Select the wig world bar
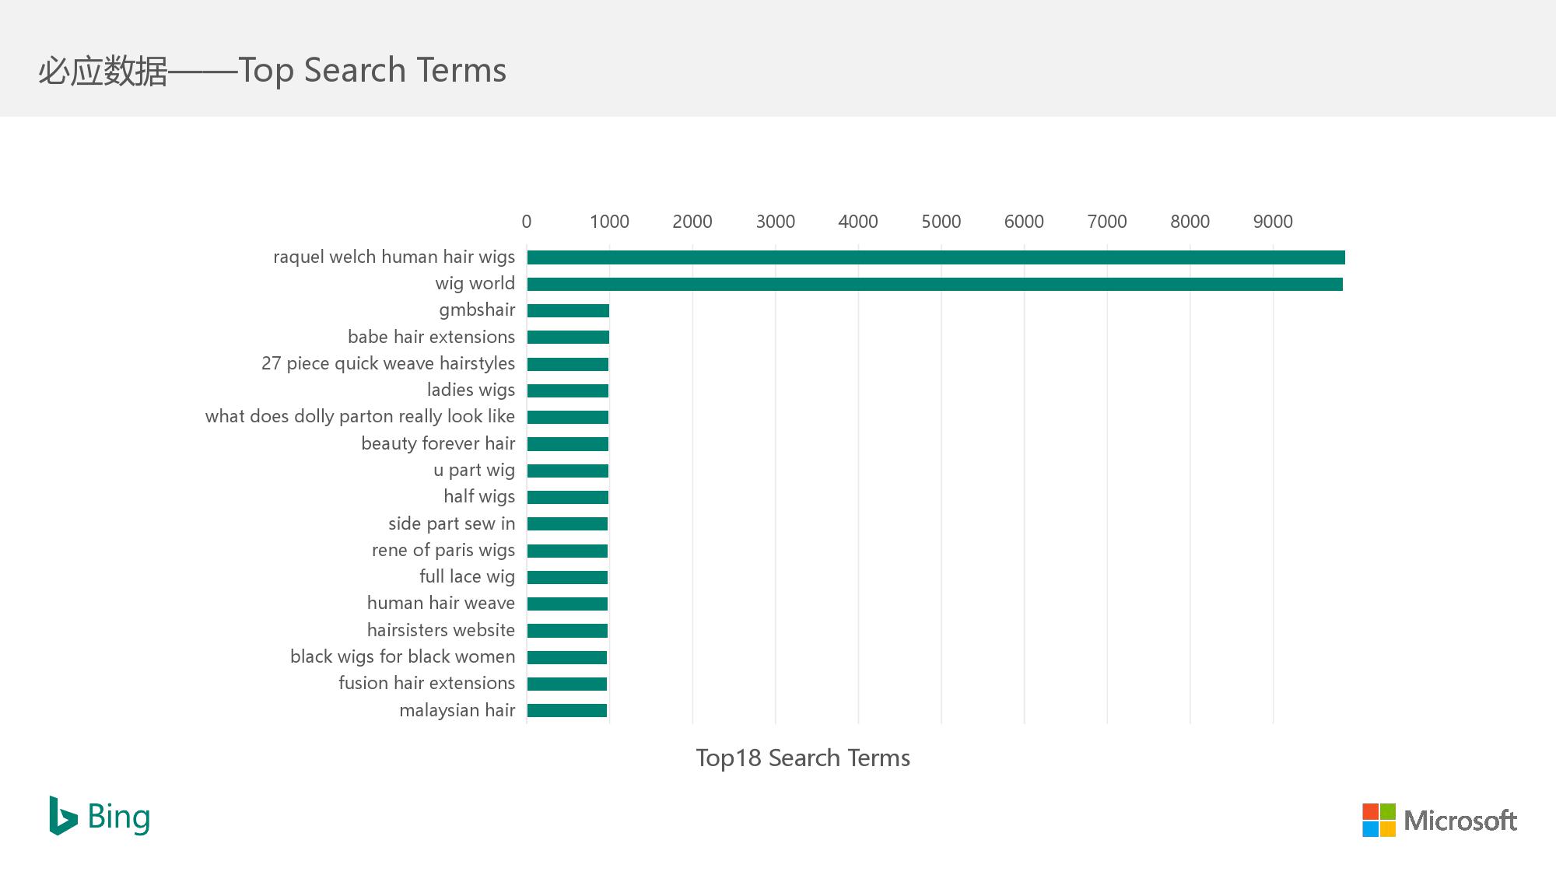The height and width of the screenshot is (875, 1556). click(x=935, y=284)
